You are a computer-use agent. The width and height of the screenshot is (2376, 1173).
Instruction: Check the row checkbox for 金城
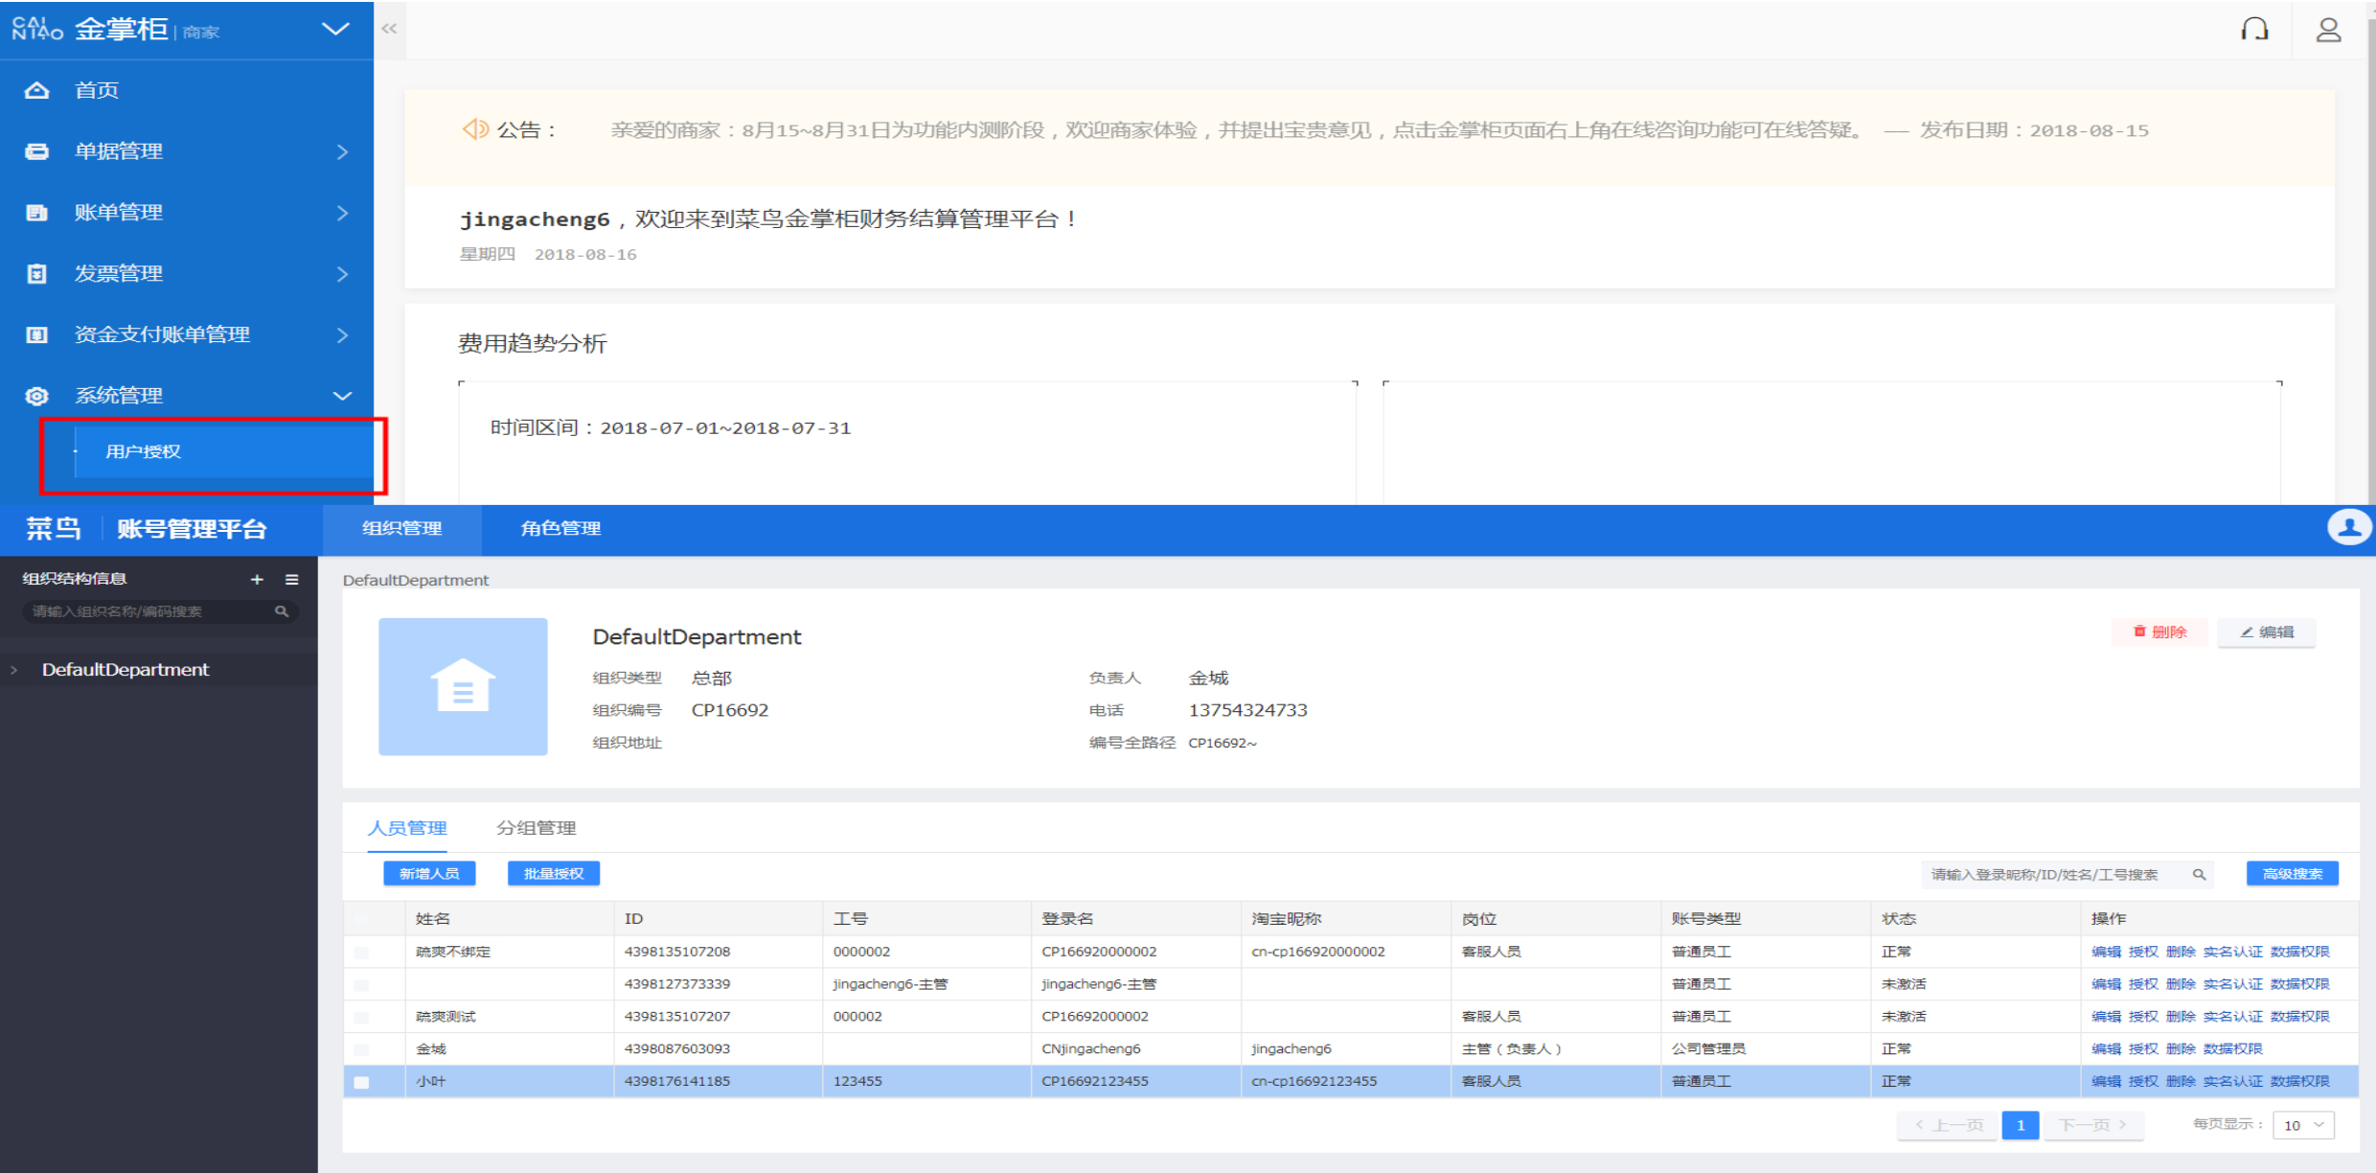pyautogui.click(x=361, y=1049)
